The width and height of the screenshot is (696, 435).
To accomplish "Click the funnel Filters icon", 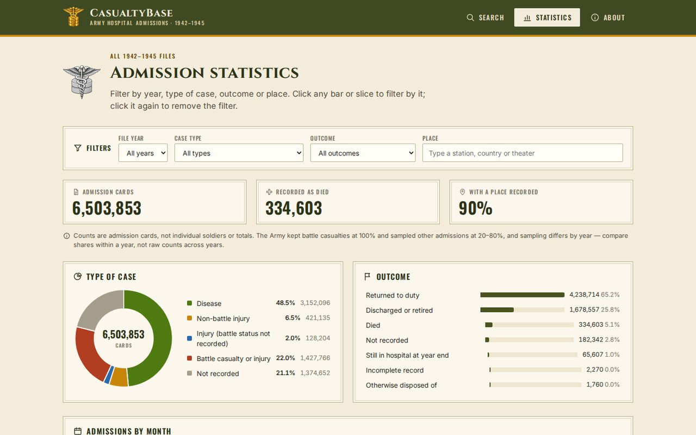I will click(x=78, y=148).
